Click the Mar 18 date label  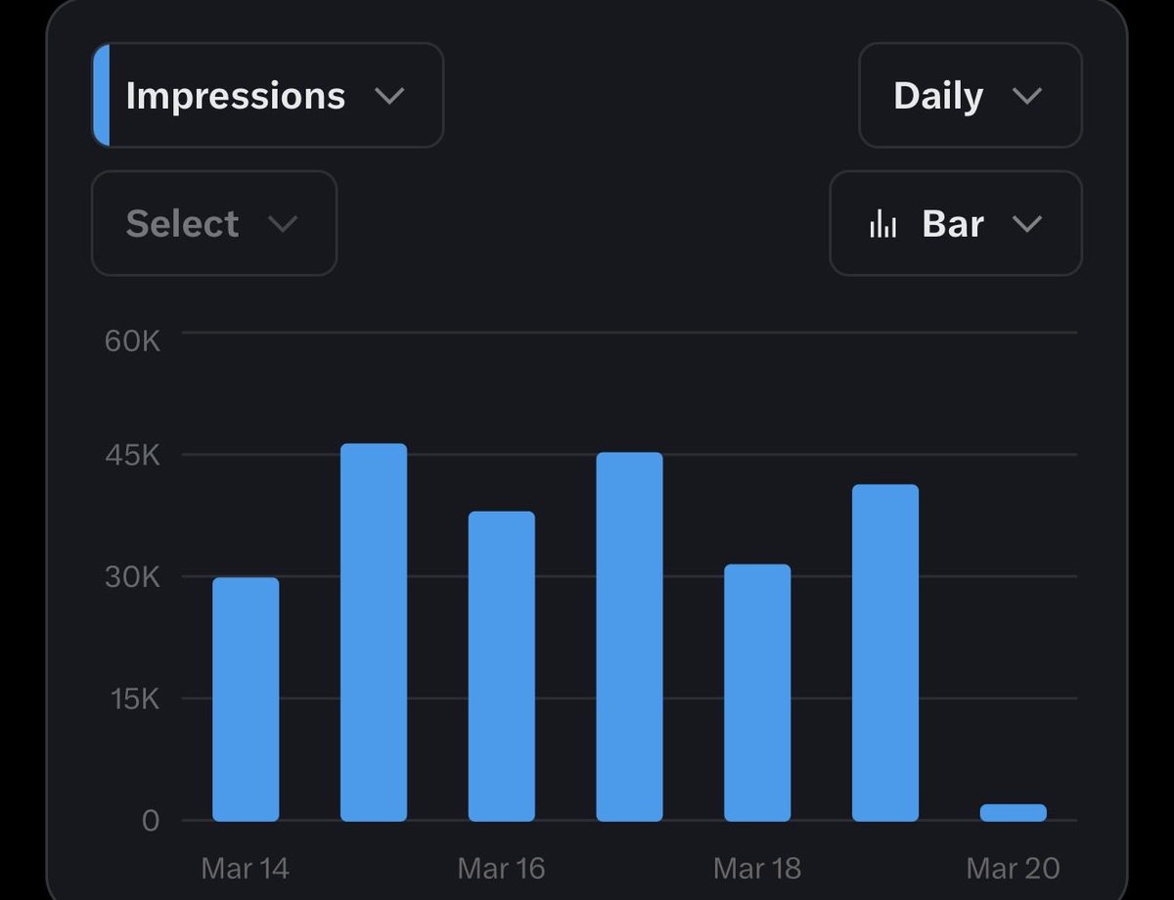[757, 868]
